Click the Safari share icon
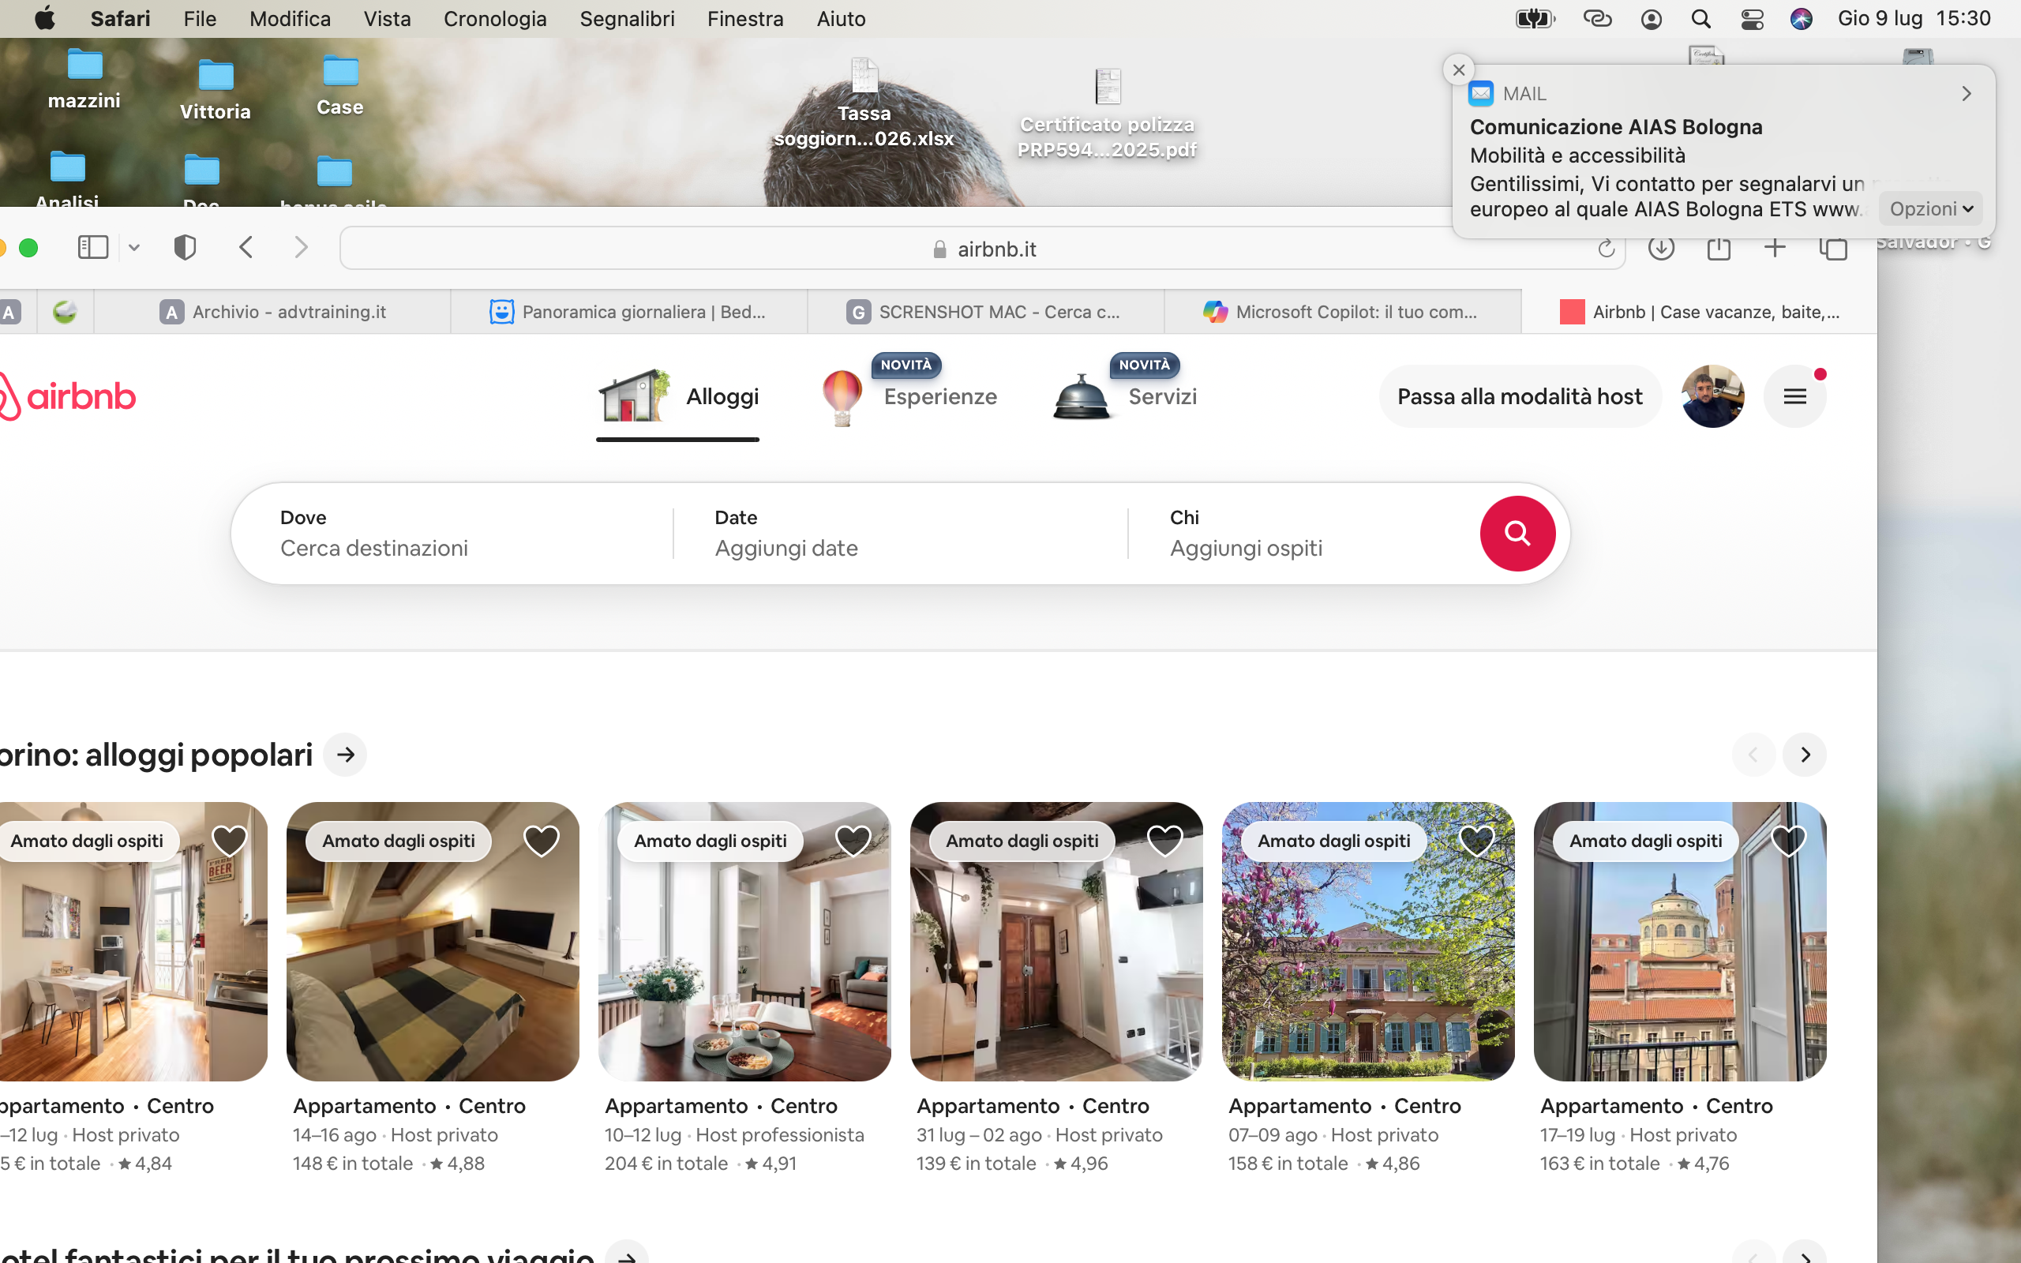This screenshot has height=1263, width=2021. pyautogui.click(x=1719, y=248)
